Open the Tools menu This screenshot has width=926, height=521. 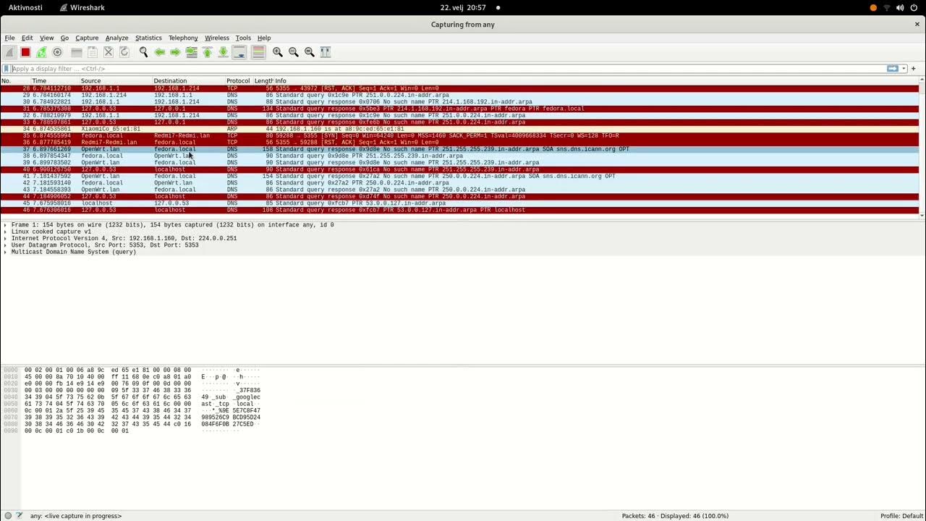(243, 38)
